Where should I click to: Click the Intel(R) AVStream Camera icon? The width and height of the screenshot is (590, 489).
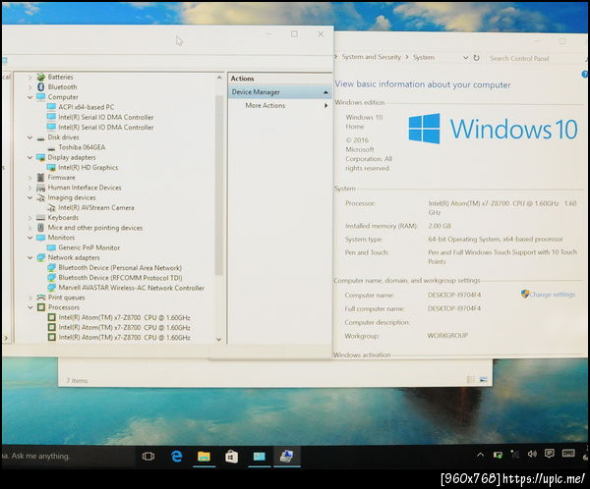(51, 208)
